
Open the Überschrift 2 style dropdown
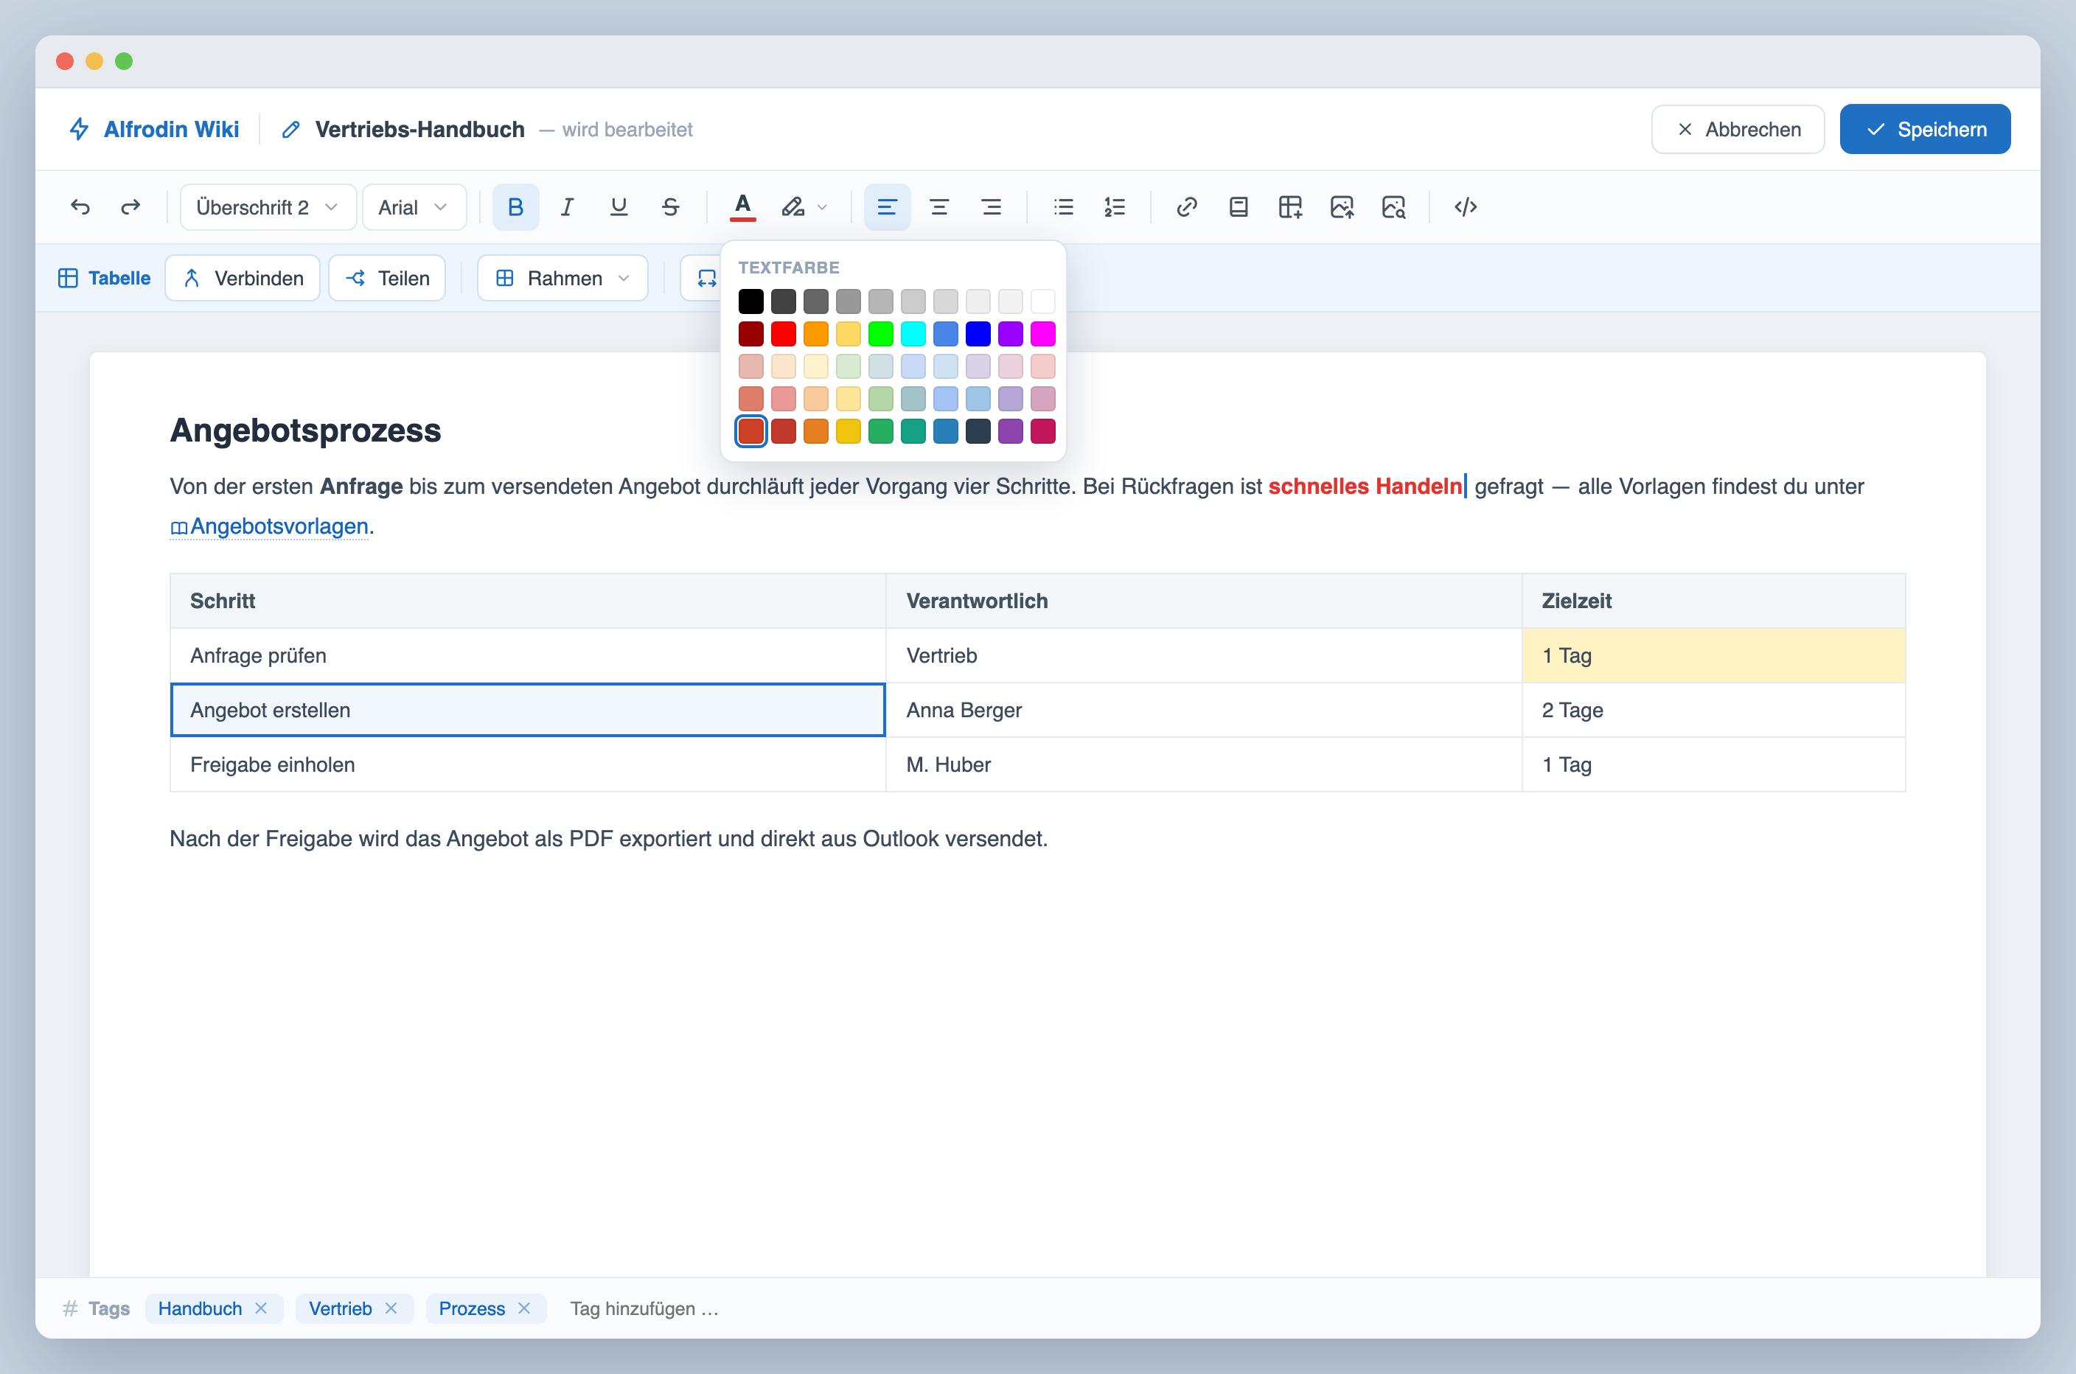268,207
